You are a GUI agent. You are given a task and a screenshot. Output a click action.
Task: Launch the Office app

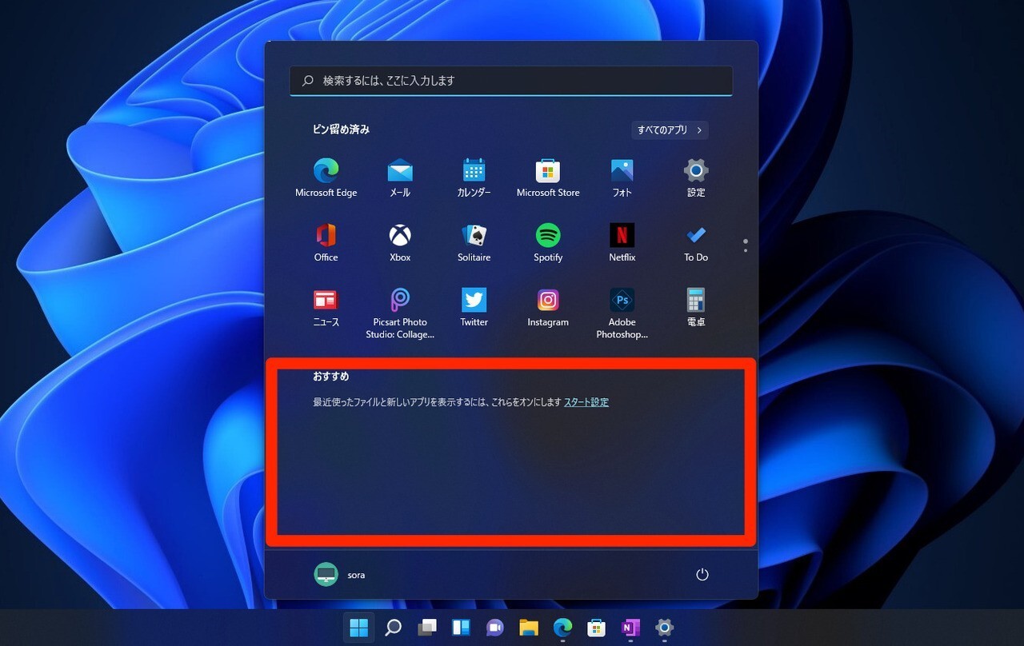tap(326, 242)
